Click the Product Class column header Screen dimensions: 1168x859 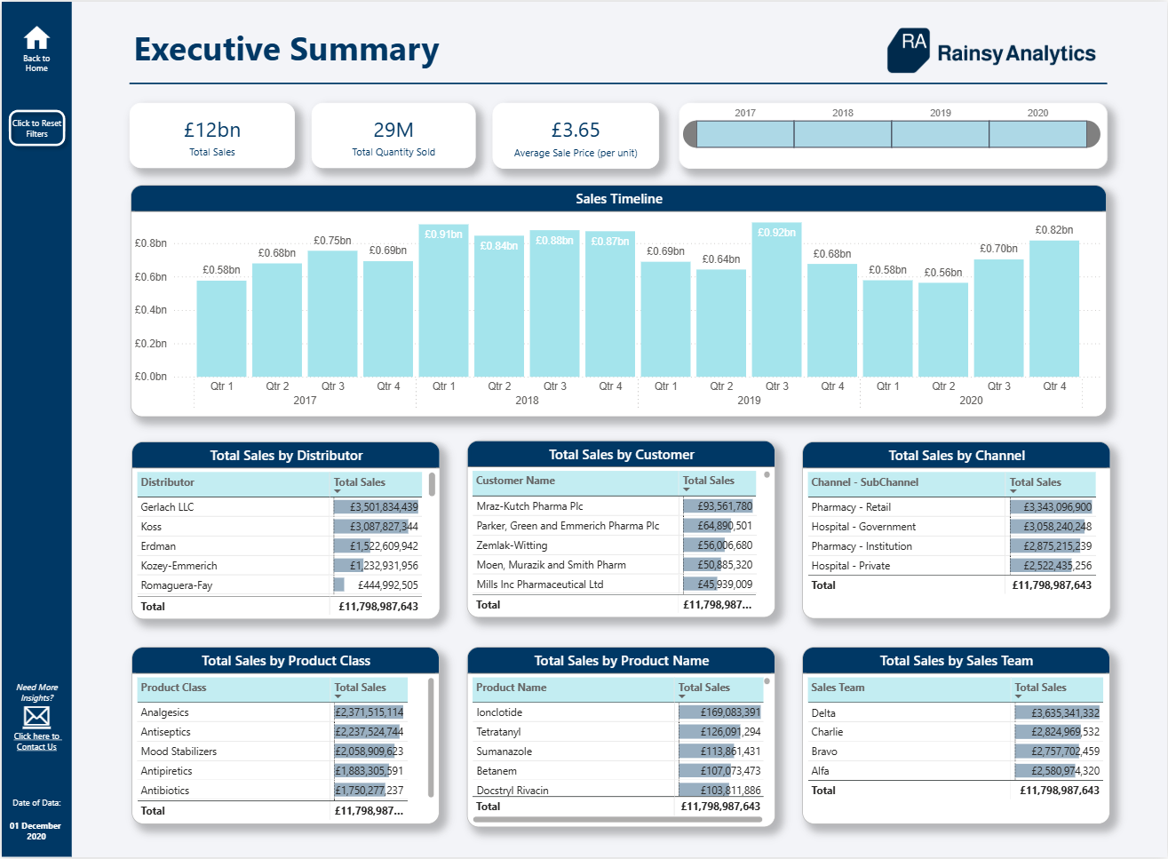tap(173, 688)
